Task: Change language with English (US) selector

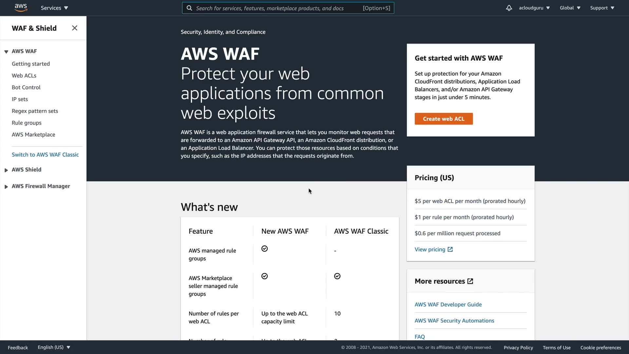Action: point(54,347)
